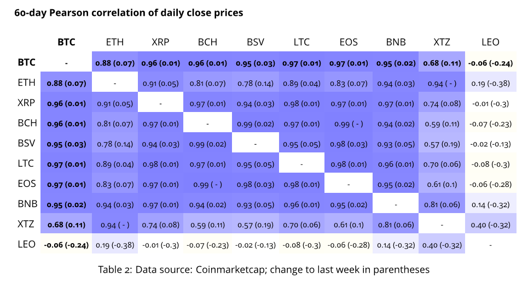
Task: Click the cell in BNB row, LEO column
Action: [x=490, y=204]
